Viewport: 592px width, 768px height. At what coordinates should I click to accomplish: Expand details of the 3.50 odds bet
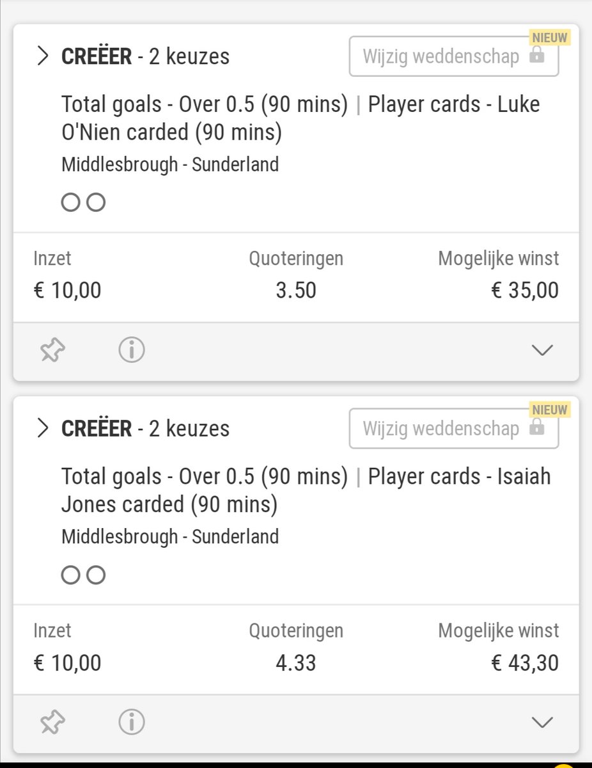[542, 350]
